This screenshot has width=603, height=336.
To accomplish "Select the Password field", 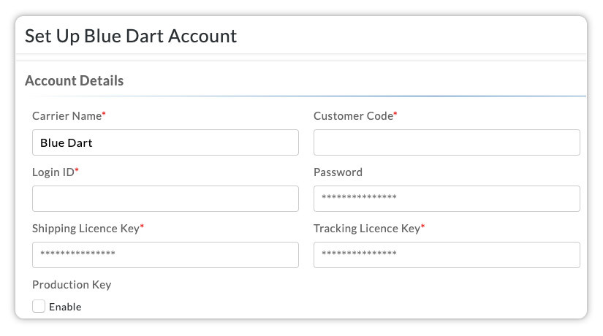I will click(x=447, y=199).
